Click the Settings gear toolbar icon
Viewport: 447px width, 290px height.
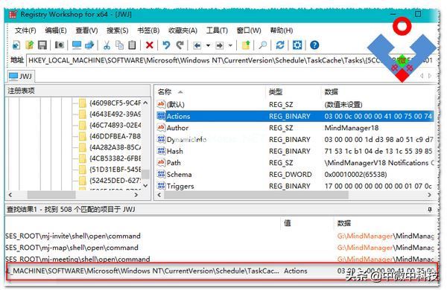(x=297, y=45)
